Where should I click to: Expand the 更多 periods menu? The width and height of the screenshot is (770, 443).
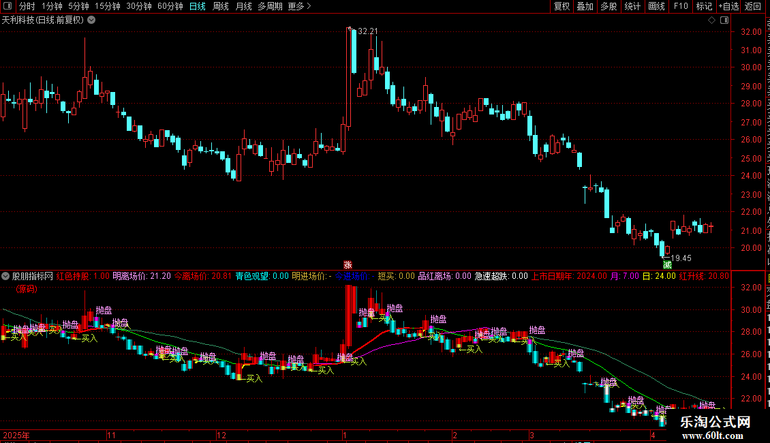pyautogui.click(x=300, y=6)
